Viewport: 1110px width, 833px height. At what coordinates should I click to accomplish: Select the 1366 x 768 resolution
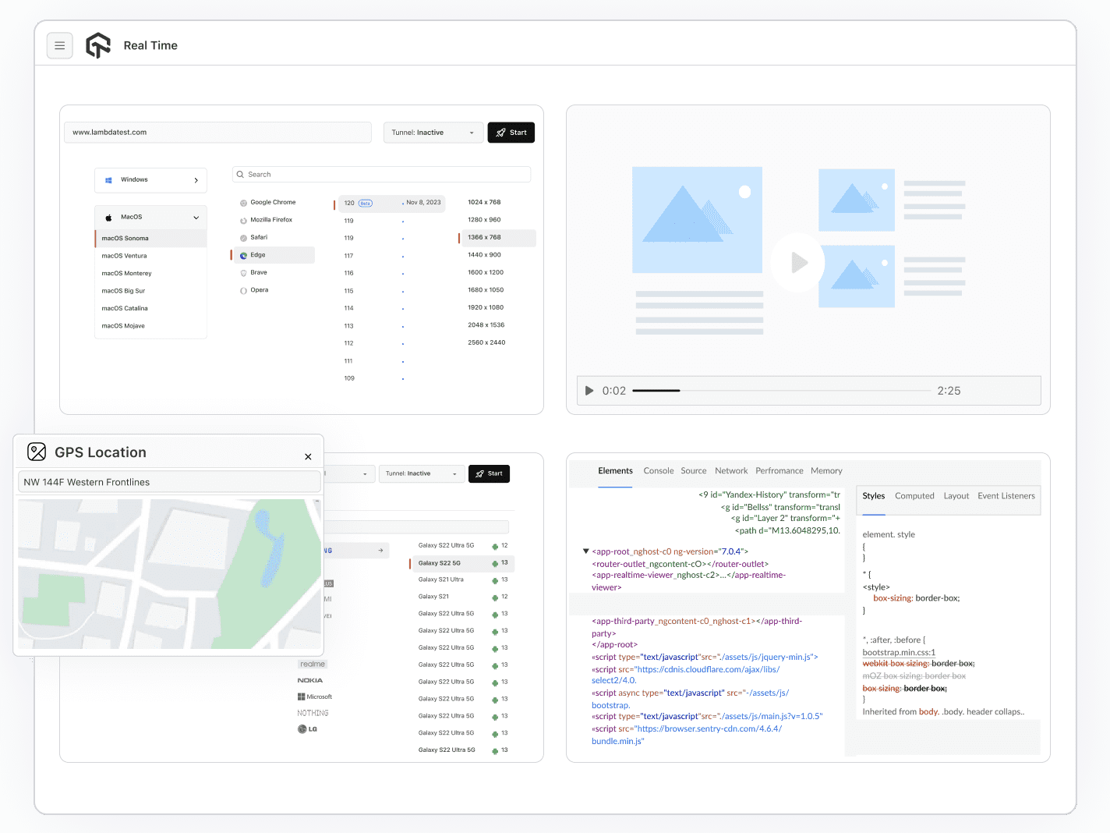[484, 238]
